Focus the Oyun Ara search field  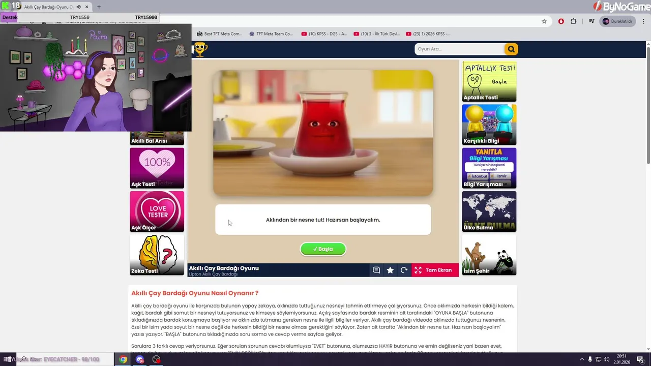click(x=459, y=49)
